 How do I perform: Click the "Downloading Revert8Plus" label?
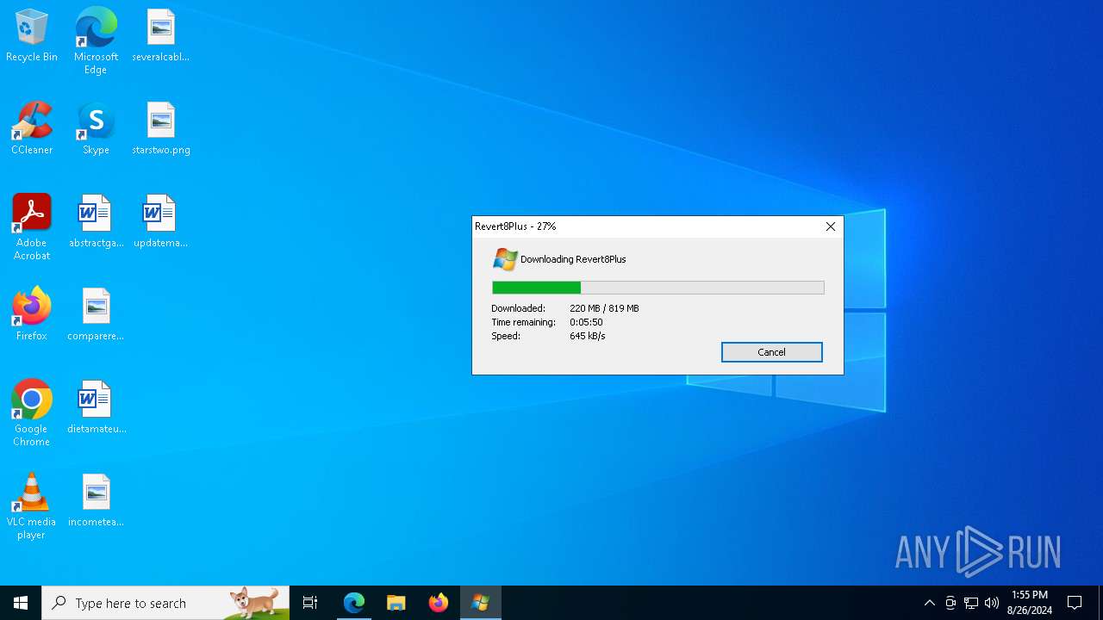pyautogui.click(x=573, y=259)
